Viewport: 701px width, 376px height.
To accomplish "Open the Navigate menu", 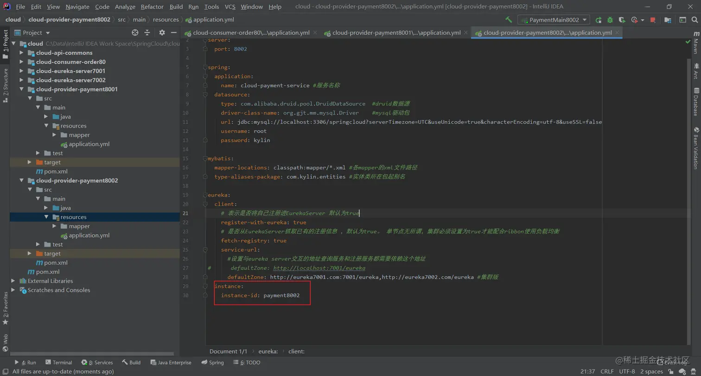I will pos(77,6).
